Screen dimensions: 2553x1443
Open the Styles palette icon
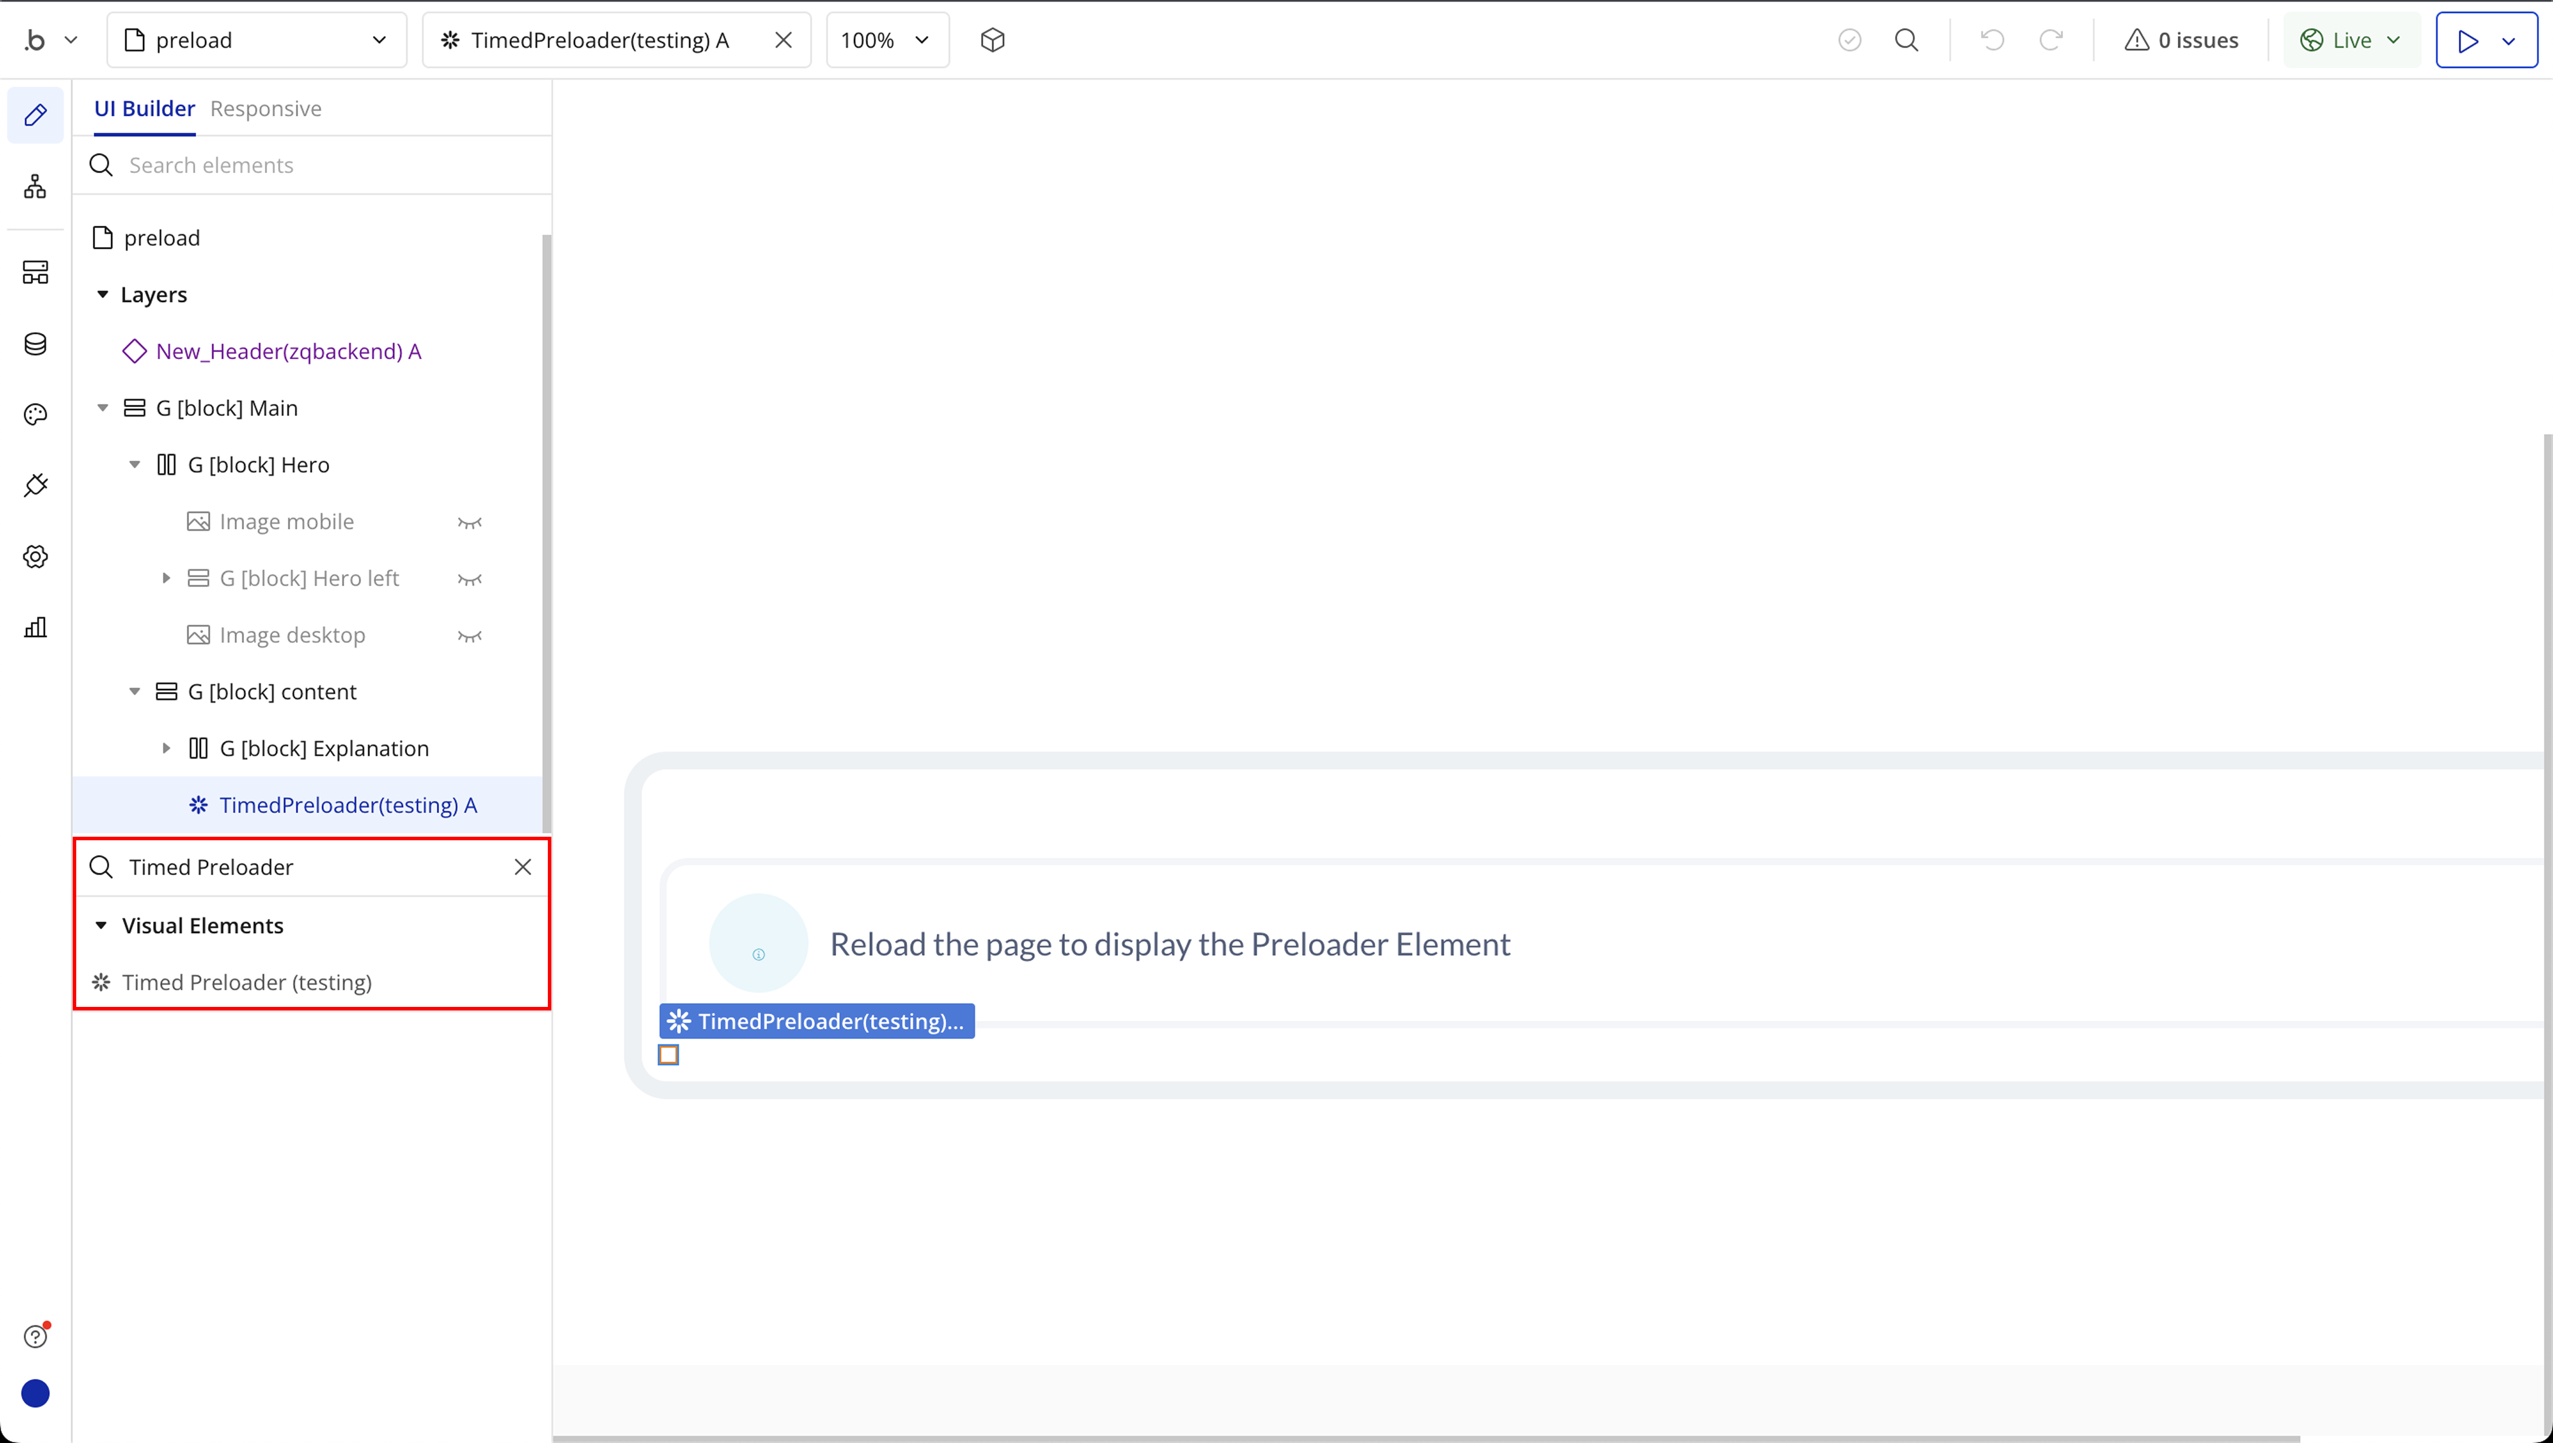tap(35, 414)
